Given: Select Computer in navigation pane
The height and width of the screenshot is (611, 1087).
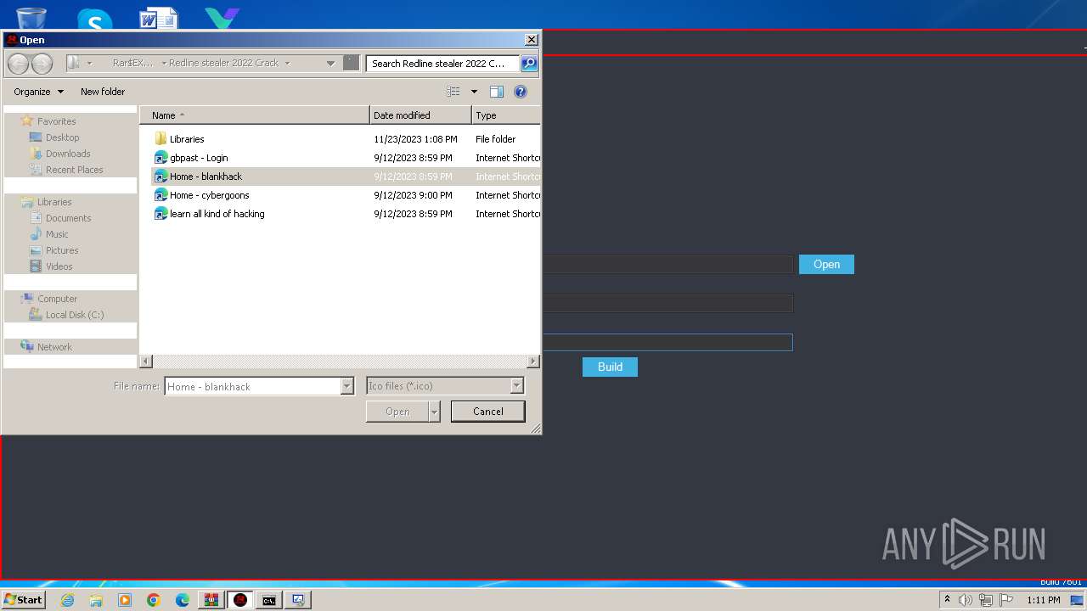Looking at the screenshot, I should point(57,299).
